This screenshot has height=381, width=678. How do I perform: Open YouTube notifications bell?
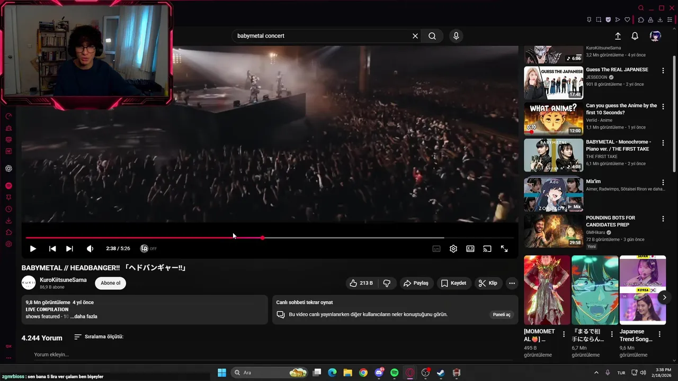tap(635, 36)
